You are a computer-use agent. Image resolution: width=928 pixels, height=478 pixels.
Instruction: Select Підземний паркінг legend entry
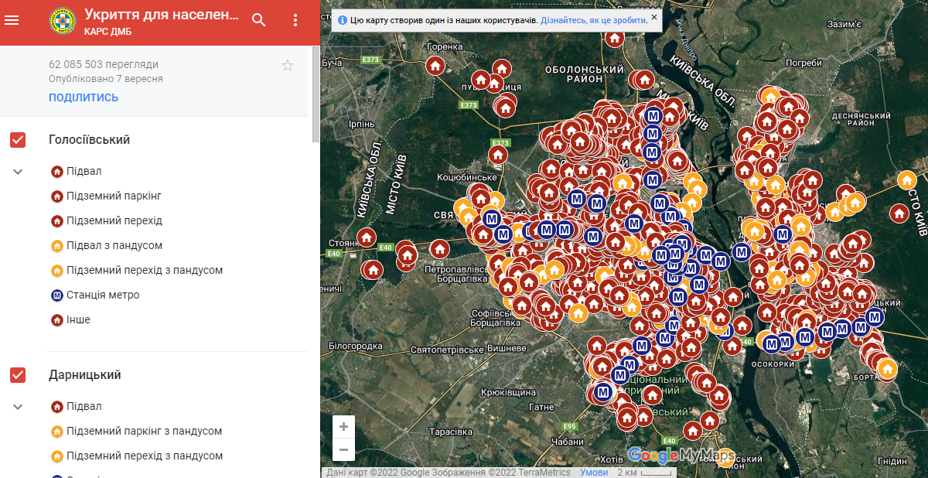coord(106,196)
